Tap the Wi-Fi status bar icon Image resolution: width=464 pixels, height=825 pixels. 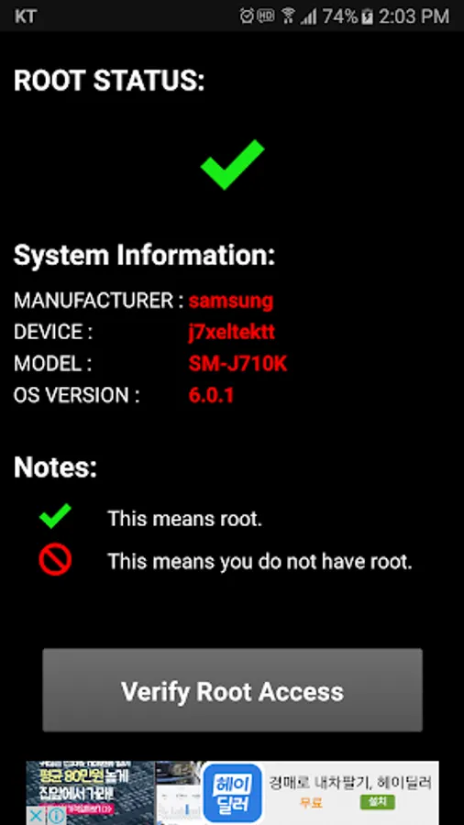[x=288, y=16]
